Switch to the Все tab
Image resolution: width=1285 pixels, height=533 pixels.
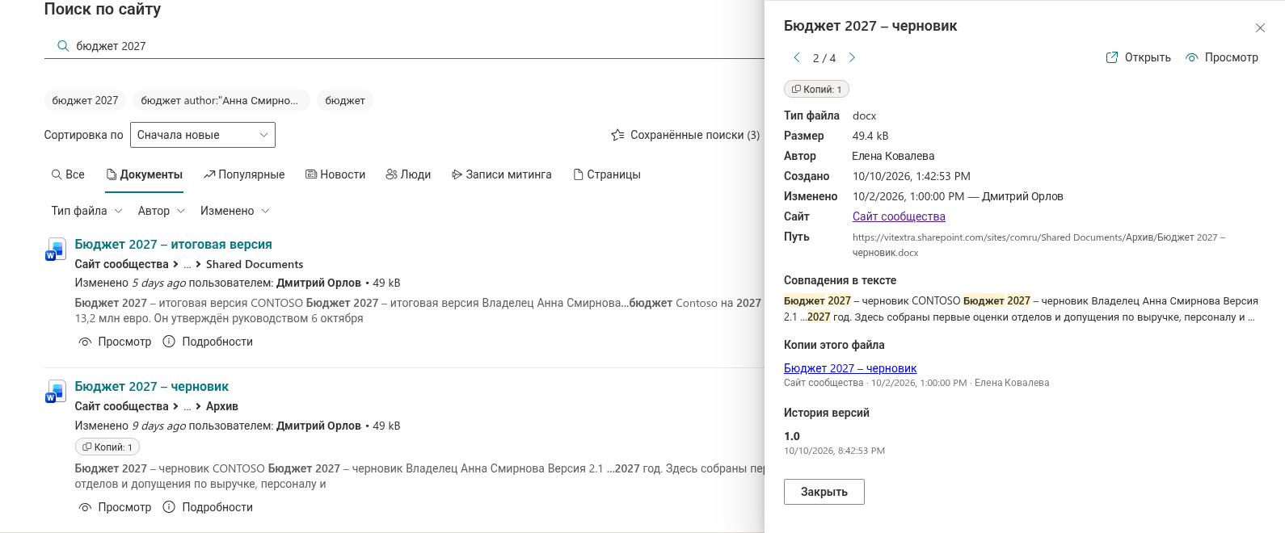tap(68, 174)
